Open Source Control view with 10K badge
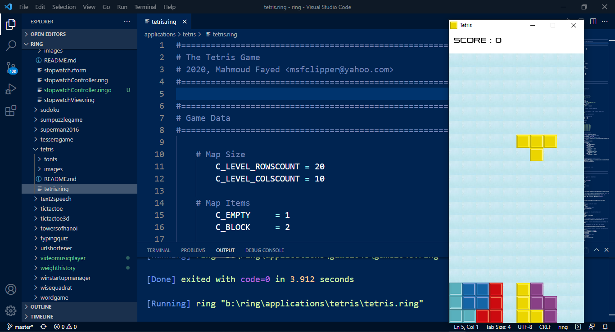This screenshot has height=332, width=615. coord(11,68)
